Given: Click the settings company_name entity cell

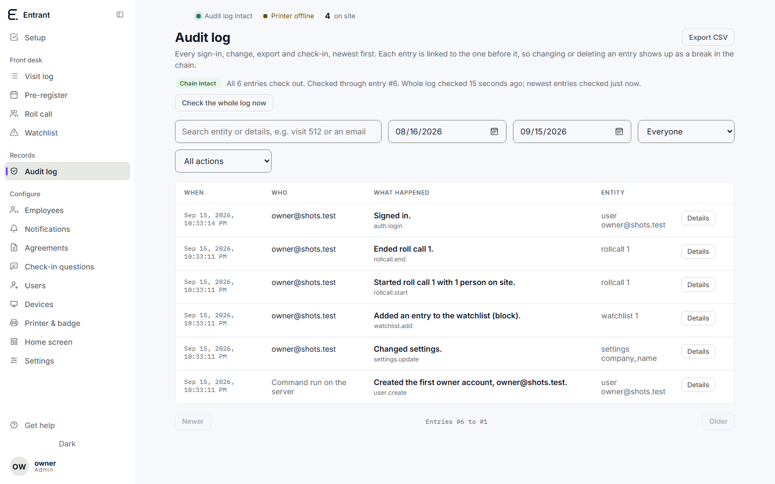Looking at the screenshot, I should 629,354.
